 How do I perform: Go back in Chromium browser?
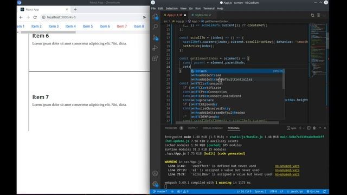tap(21, 17)
